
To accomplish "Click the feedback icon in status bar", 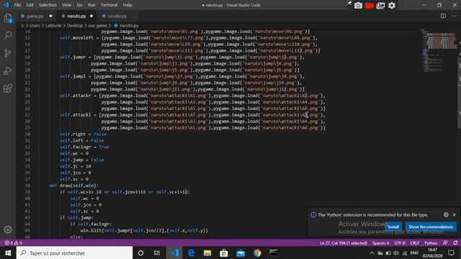I will coord(445,243).
